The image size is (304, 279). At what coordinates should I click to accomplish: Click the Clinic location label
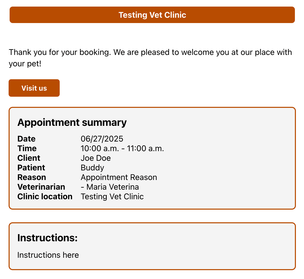45,196
